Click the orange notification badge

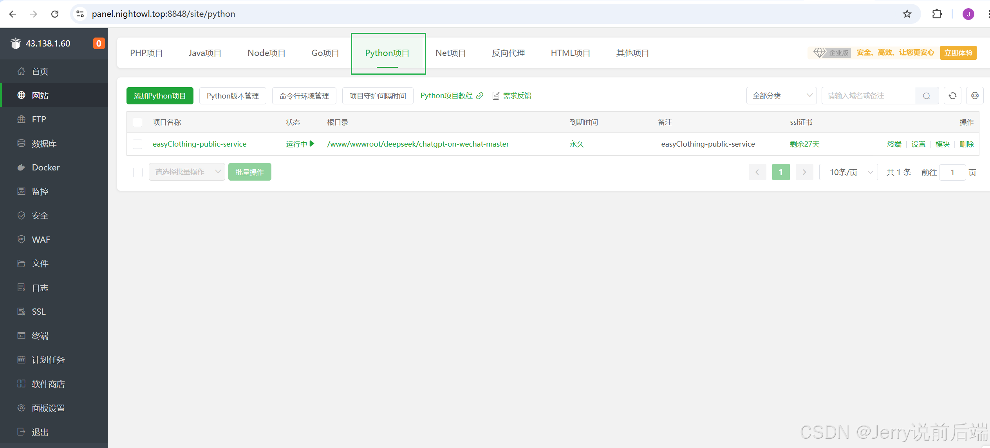coord(99,43)
